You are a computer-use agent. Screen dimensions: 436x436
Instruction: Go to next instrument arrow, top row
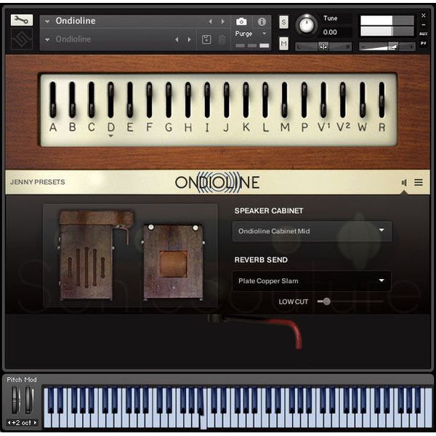pos(223,21)
